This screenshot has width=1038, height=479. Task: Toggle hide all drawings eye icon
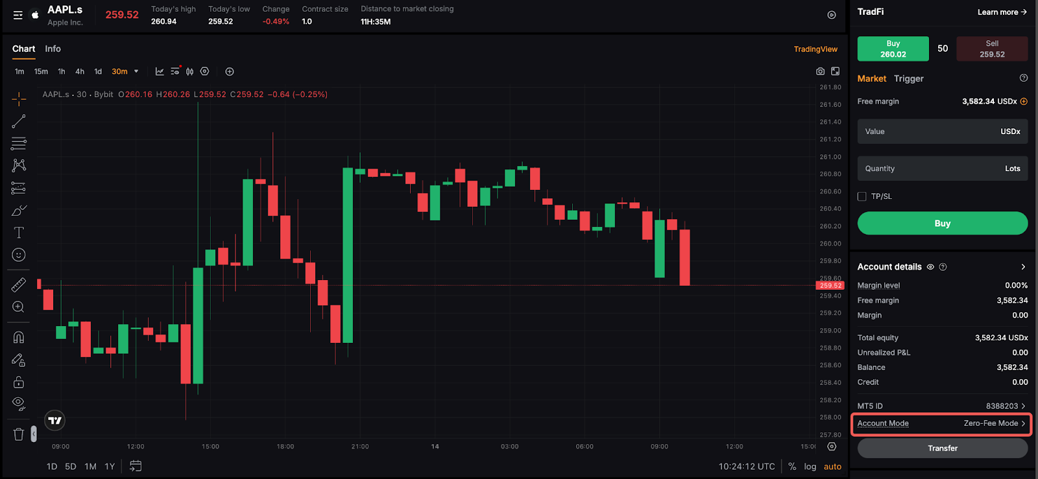19,403
